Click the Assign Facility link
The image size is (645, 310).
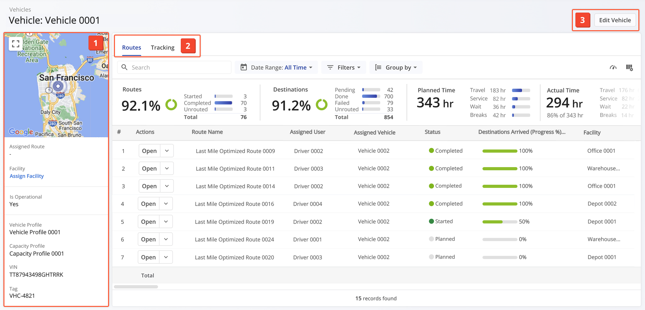click(x=26, y=176)
